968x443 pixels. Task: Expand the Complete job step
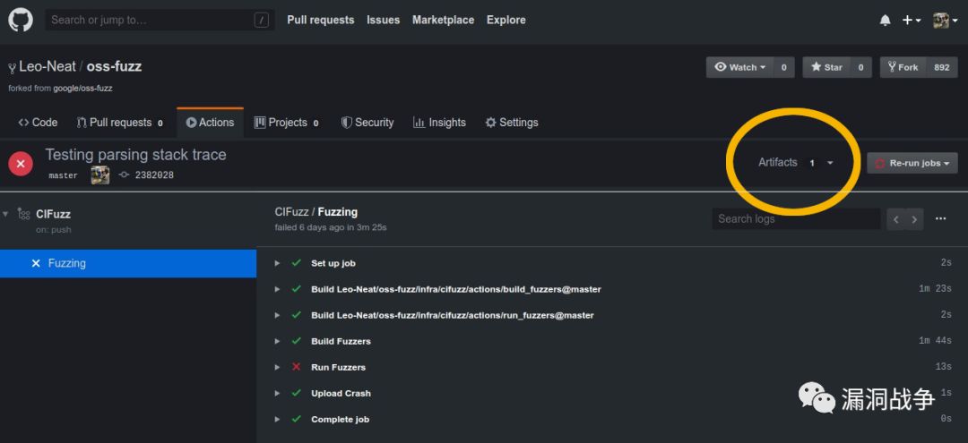pyautogui.click(x=277, y=419)
